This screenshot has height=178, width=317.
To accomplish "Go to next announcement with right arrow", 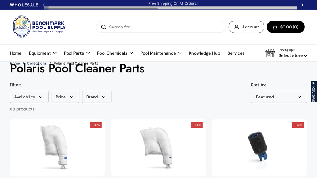I will point(302,5).
